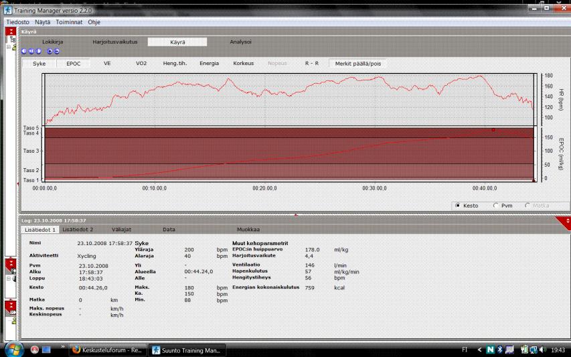Open the Tiedosto menu
Image resolution: width=571 pixels, height=357 pixels.
click(x=19, y=22)
